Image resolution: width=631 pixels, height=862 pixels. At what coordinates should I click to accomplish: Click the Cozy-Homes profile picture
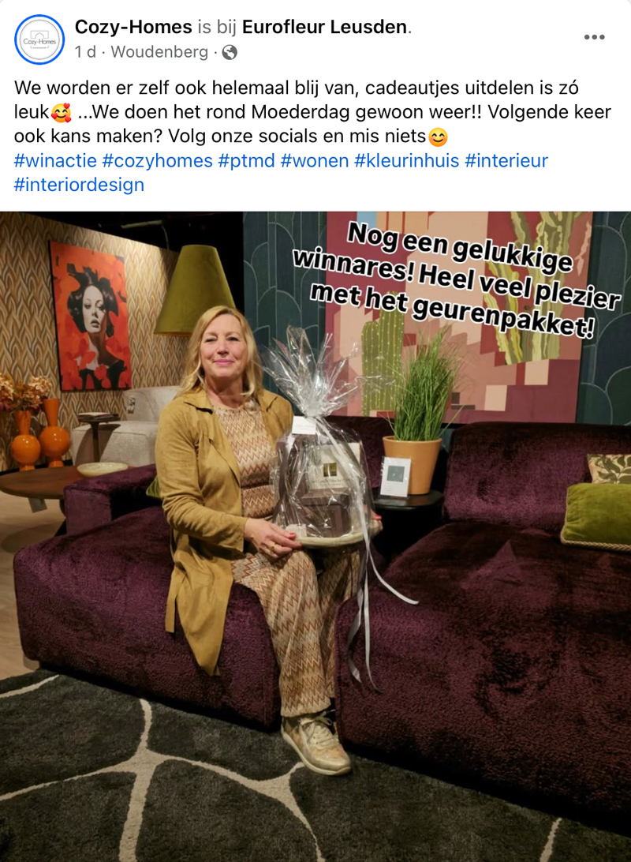[x=39, y=39]
